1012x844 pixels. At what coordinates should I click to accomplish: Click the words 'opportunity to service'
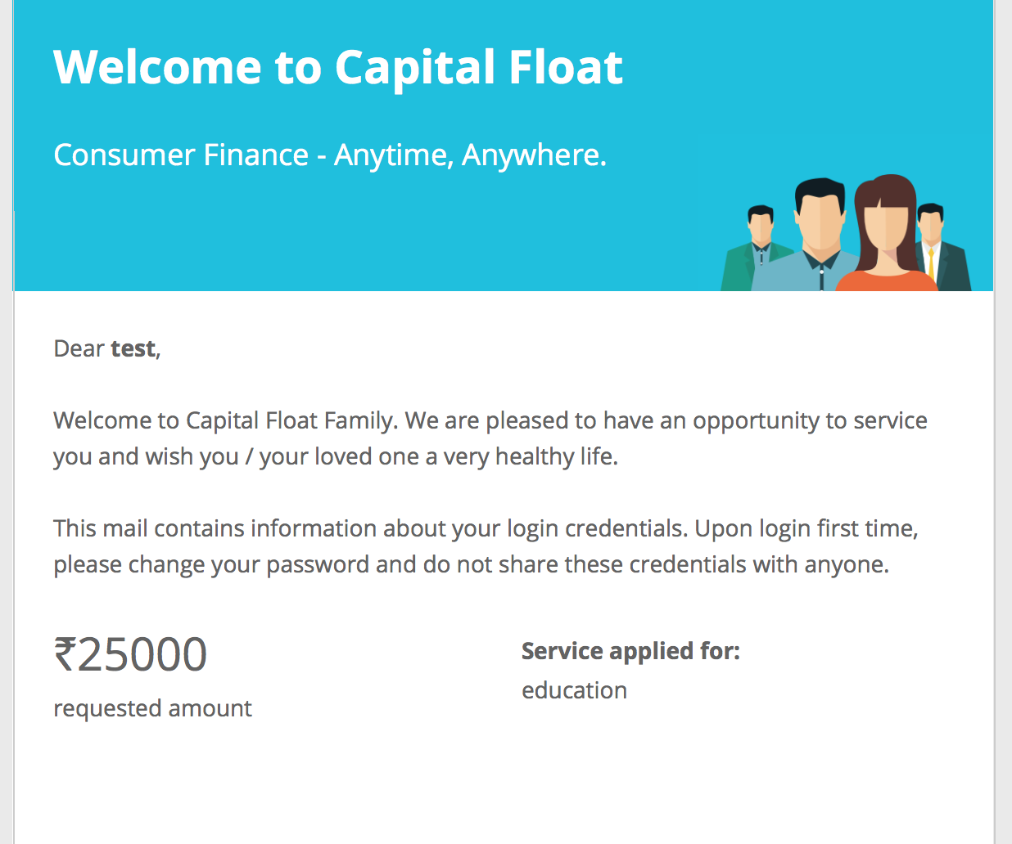[810, 420]
